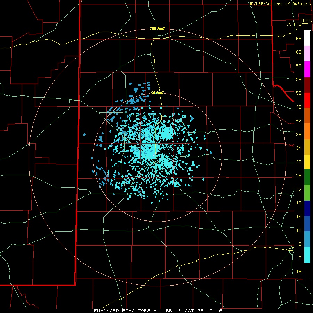Click the gold 38 kft legend color
Screen dimensions: 313x313
307,147
